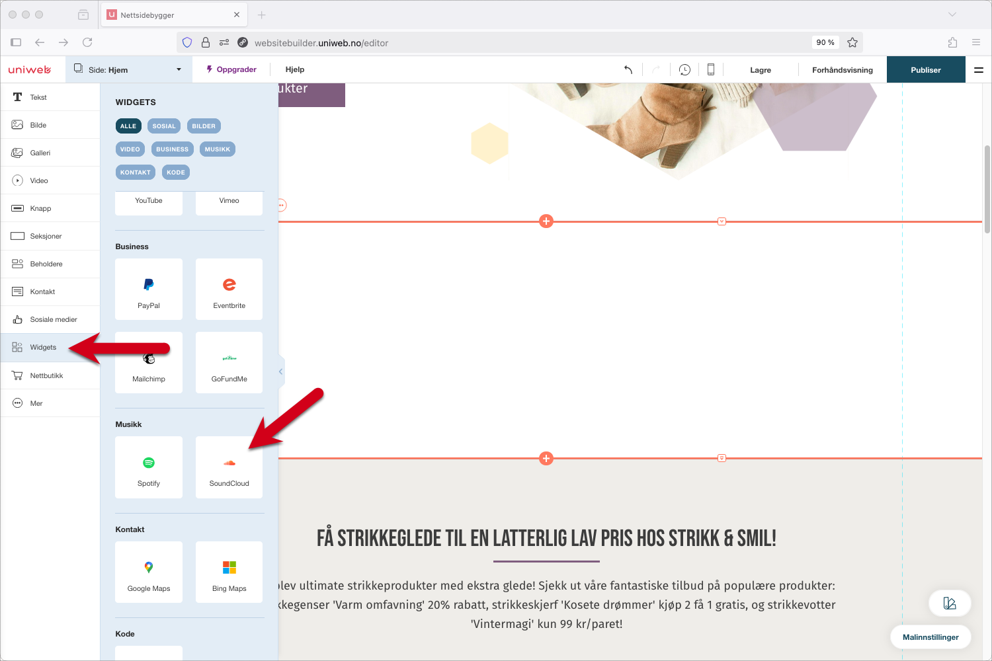Filter widgets by MUSIKK
Viewport: 992px width, 661px height.
[x=218, y=149]
